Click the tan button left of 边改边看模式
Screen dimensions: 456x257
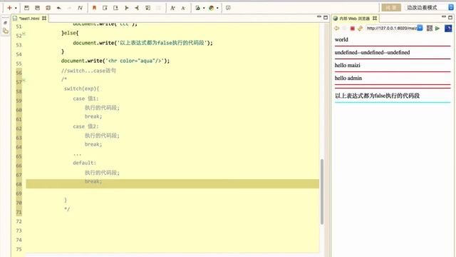click(x=391, y=8)
